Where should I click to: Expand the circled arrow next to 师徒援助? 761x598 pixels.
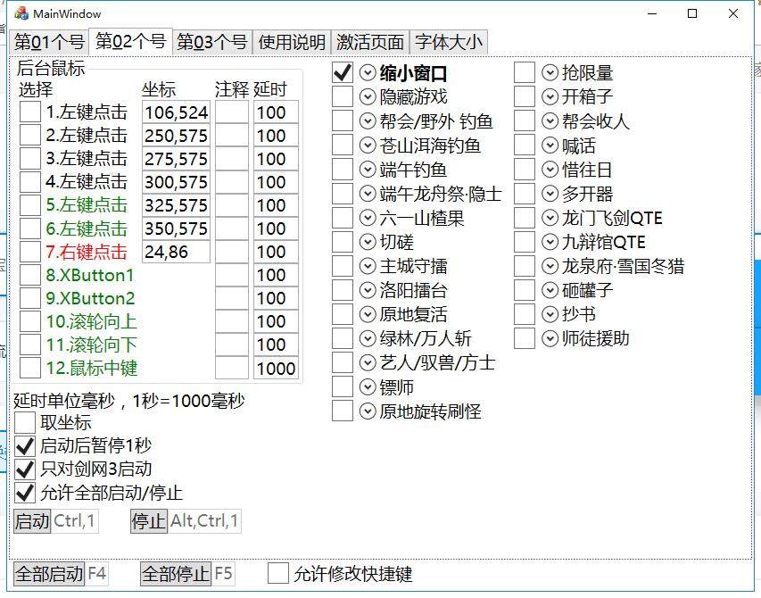tap(550, 338)
